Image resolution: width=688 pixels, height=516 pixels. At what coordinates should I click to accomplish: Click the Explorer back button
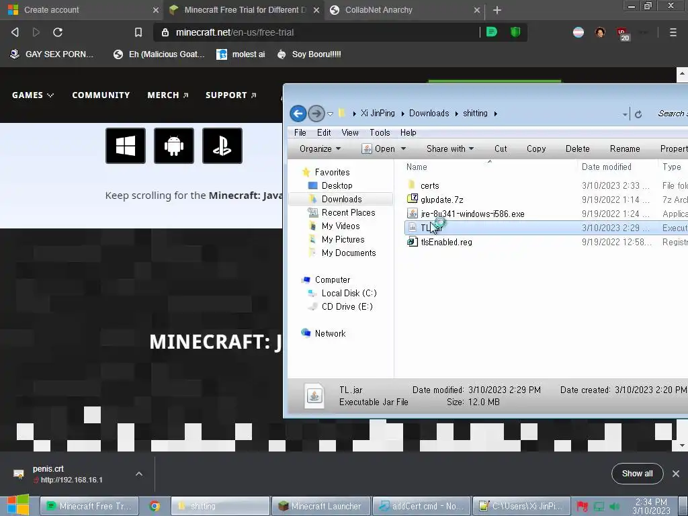pos(298,114)
